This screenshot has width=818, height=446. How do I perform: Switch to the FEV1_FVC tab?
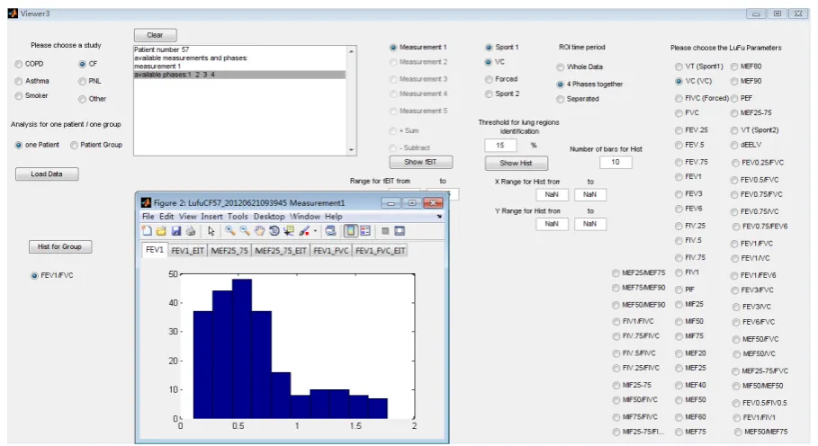coord(331,251)
